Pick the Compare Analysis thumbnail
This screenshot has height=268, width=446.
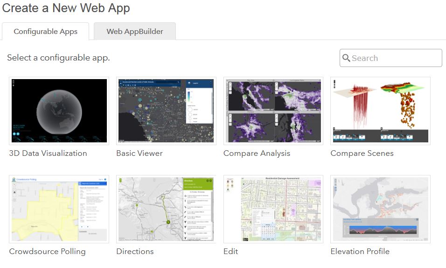[x=273, y=111]
